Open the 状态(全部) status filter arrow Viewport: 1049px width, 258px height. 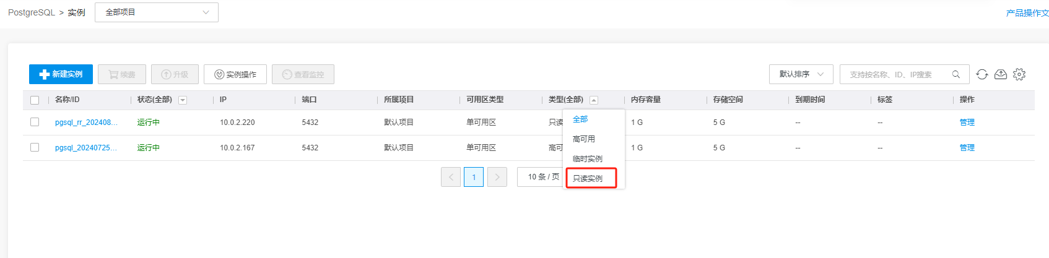(x=183, y=100)
